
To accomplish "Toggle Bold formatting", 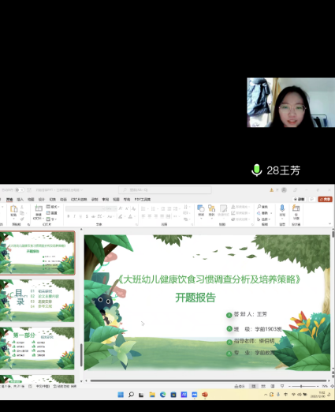I will [x=69, y=216].
